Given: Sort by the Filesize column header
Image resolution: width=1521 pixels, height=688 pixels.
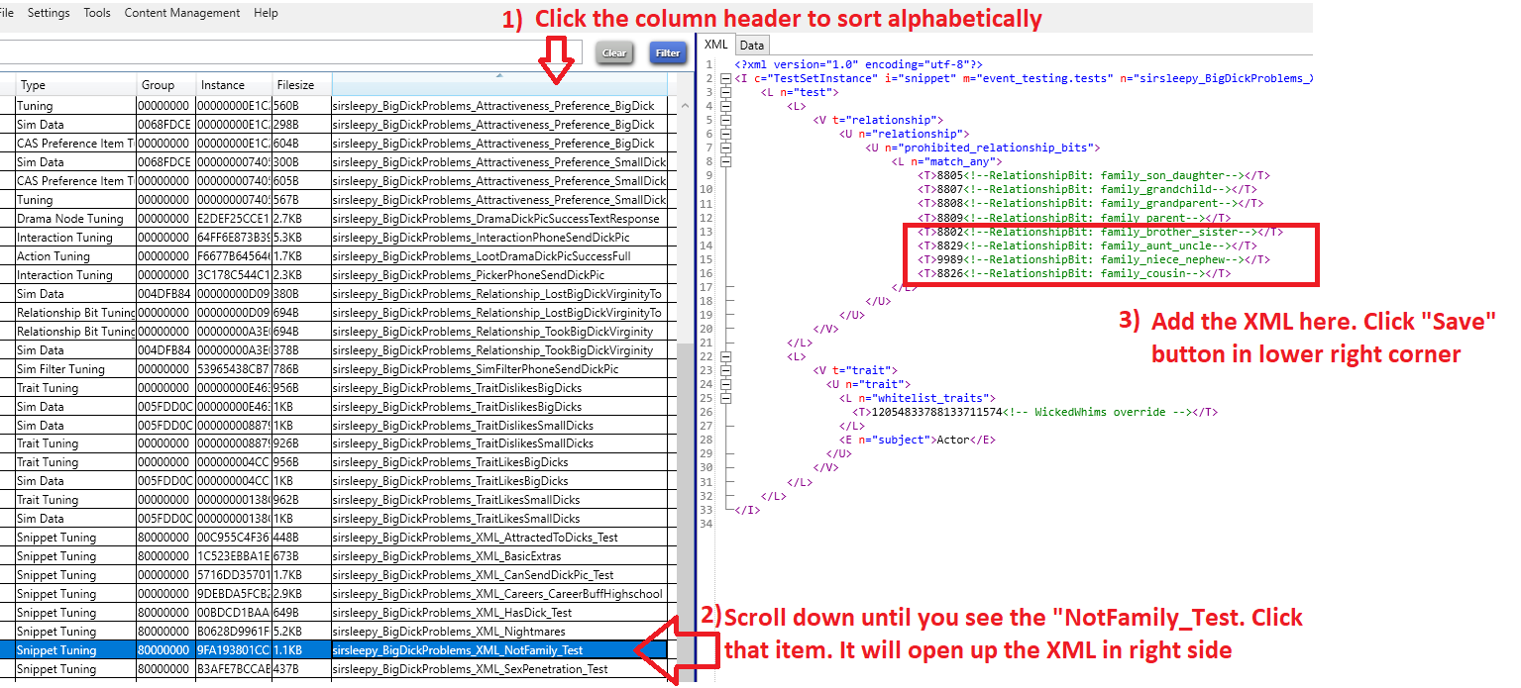Looking at the screenshot, I should (301, 85).
